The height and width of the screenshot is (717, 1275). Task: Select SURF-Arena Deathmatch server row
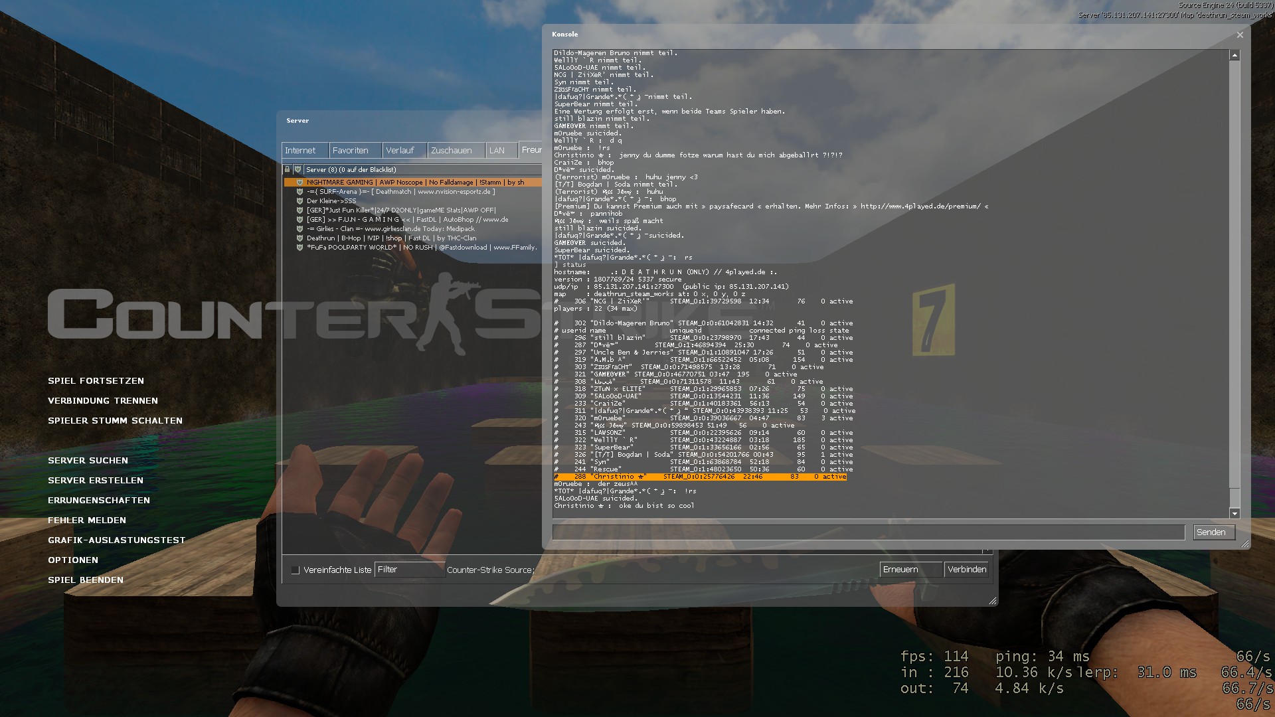coord(413,192)
